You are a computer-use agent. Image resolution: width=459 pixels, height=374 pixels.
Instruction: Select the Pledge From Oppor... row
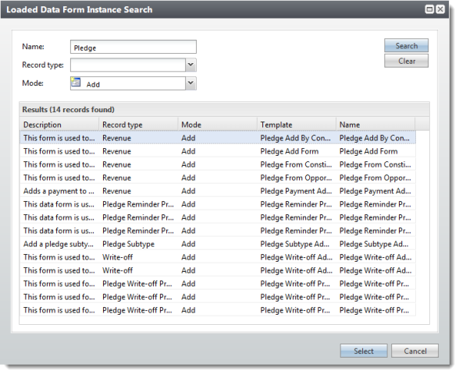[x=218, y=178]
